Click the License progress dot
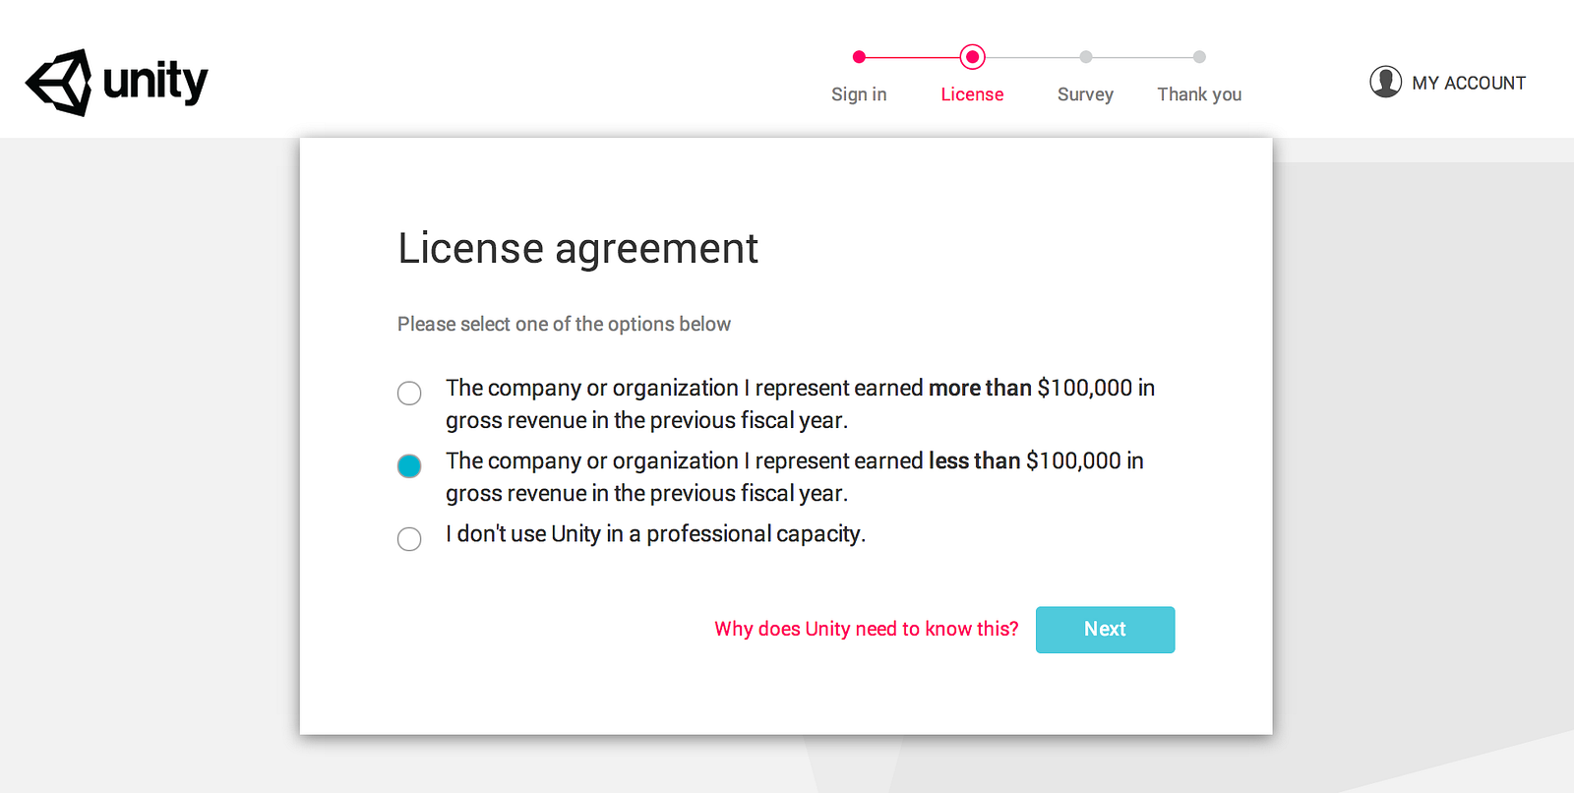1574x793 pixels. tap(972, 57)
